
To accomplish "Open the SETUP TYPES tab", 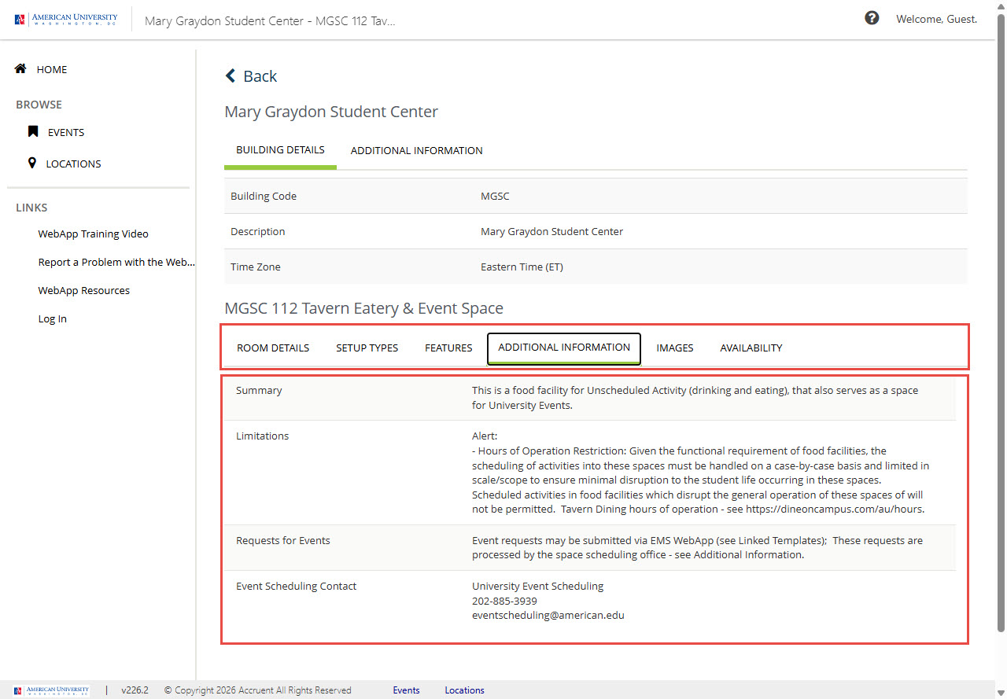I will [367, 348].
